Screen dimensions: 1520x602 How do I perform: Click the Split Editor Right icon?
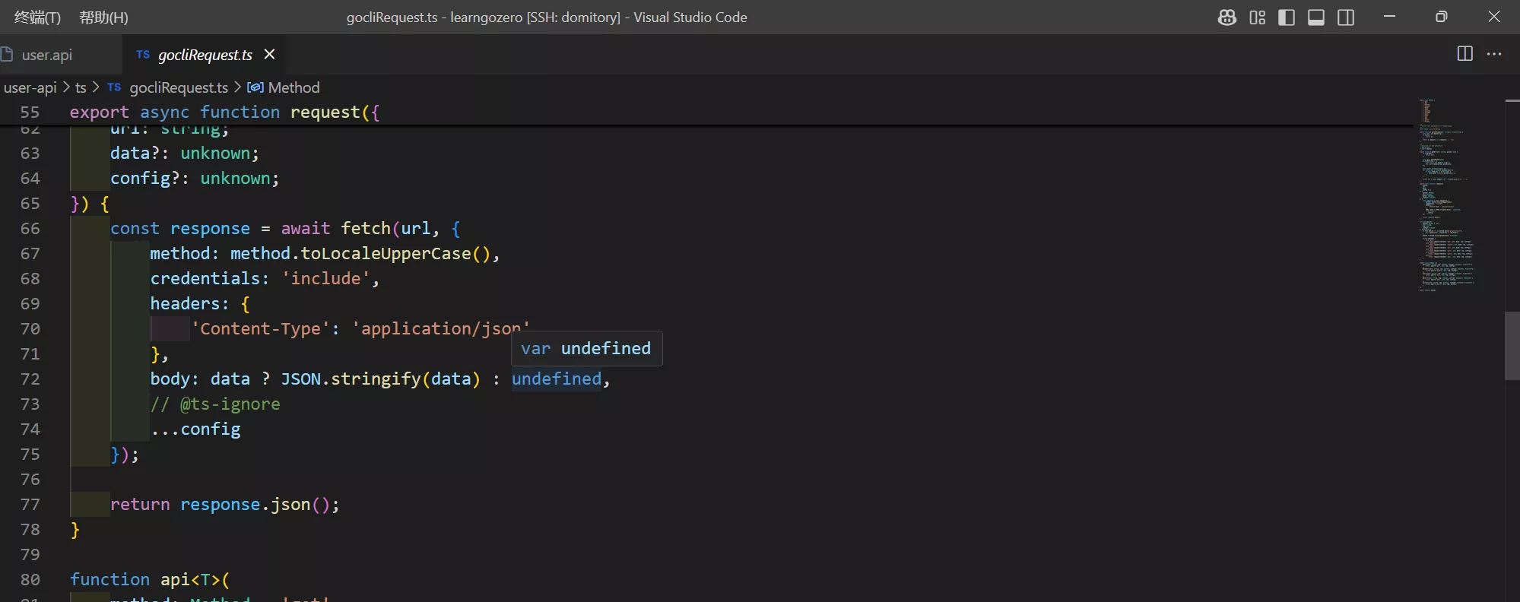[1464, 54]
